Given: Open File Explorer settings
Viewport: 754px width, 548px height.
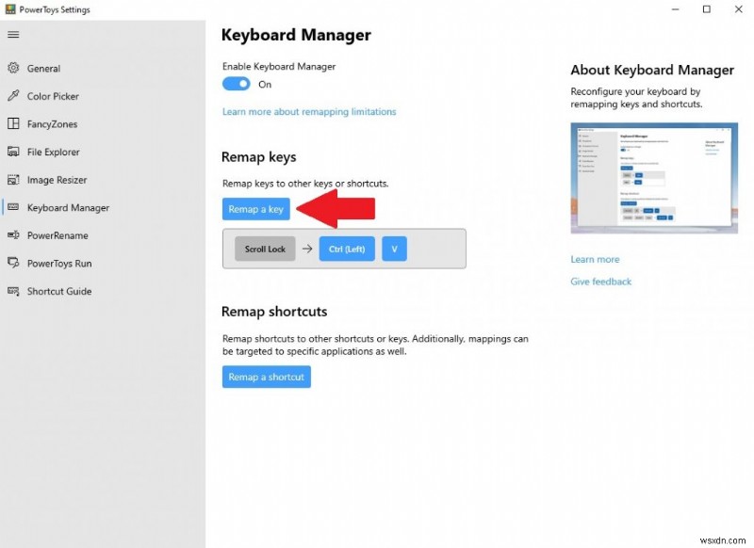Looking at the screenshot, I should tap(56, 152).
